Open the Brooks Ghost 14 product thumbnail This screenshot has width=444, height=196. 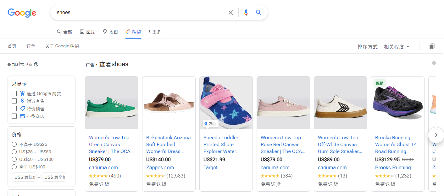[397, 103]
